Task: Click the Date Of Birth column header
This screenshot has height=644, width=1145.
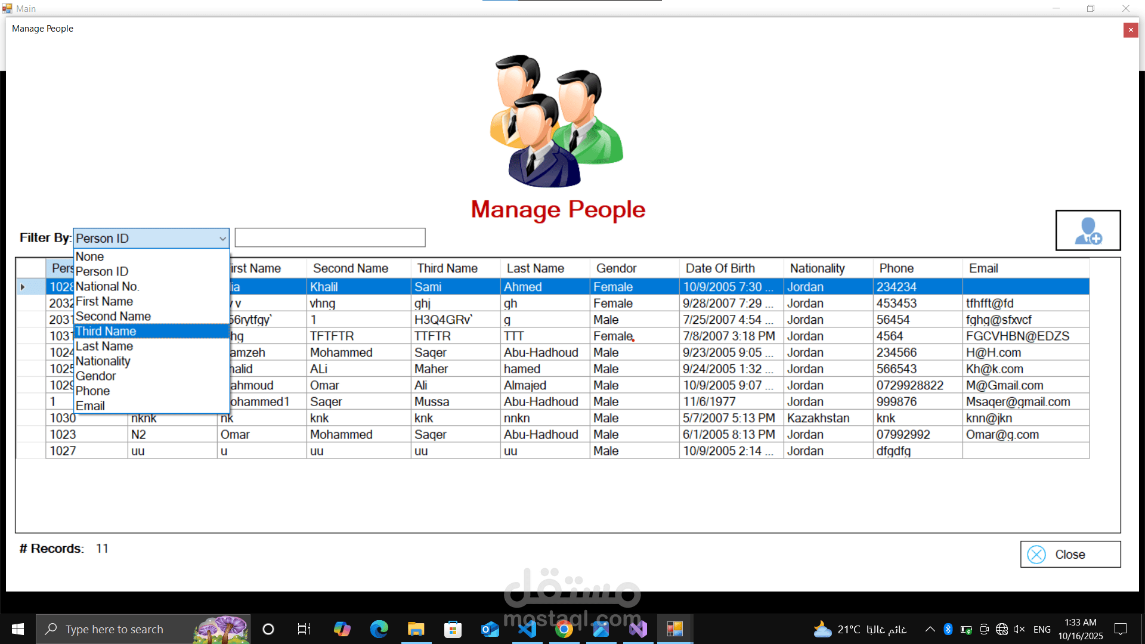Action: (720, 268)
